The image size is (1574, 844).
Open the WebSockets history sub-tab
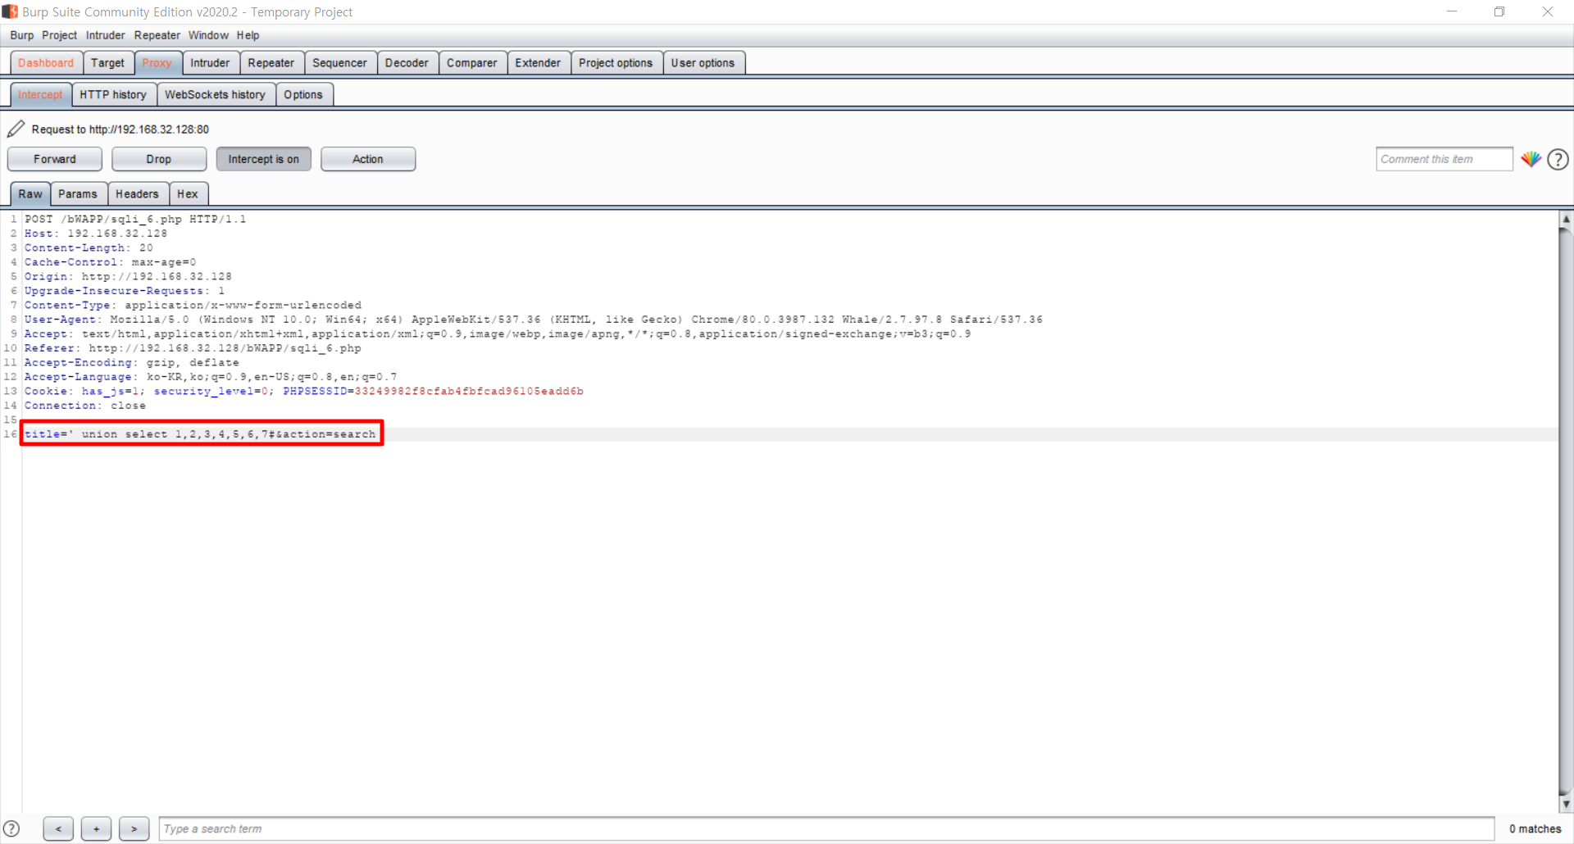tap(215, 95)
